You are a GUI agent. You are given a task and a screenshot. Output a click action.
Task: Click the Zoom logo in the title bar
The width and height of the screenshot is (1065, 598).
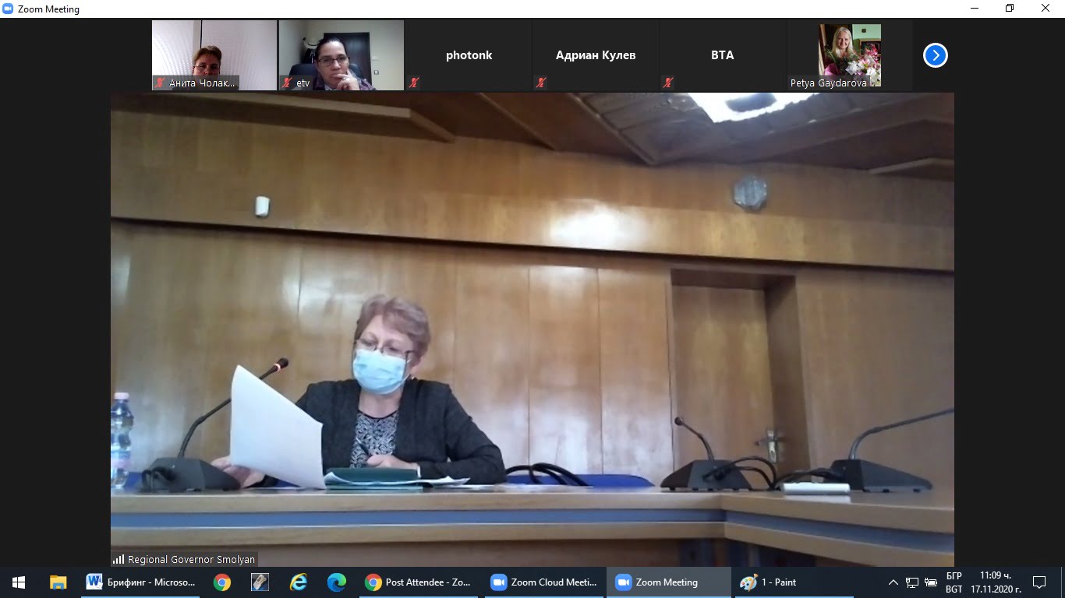[8, 9]
